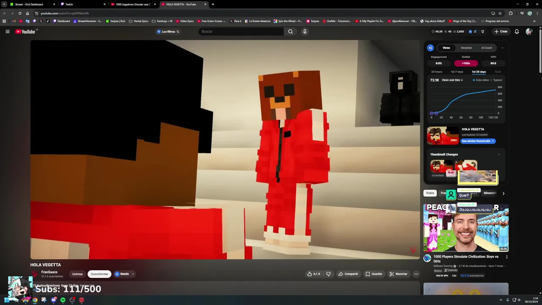Expand the Remix dropdown arrow
Viewport: 542px width, 305px height.
coord(133,274)
